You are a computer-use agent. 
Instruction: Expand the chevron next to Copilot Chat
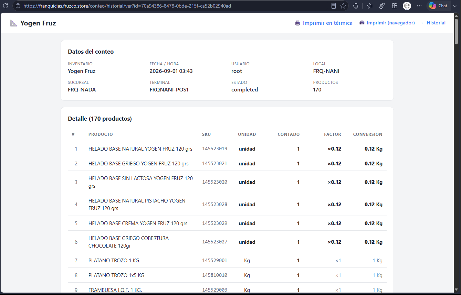(x=455, y=6)
